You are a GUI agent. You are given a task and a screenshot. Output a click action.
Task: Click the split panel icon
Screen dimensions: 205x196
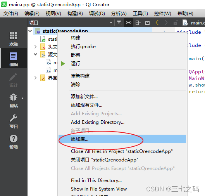point(138,23)
